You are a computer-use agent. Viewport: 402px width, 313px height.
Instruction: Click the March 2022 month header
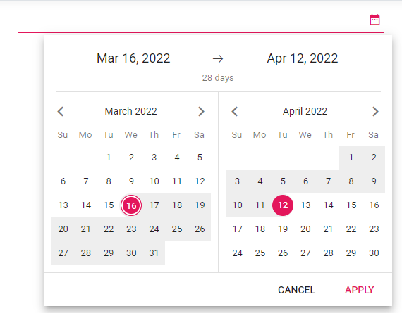(130, 112)
